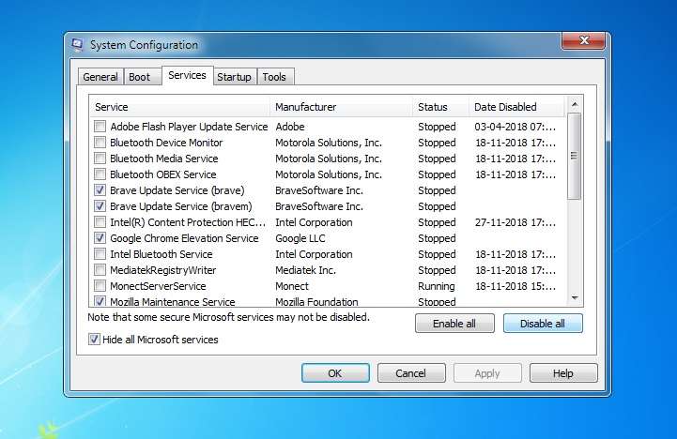The width and height of the screenshot is (677, 439).
Task: Click the services list scrollbar thumb
Action: 575,156
